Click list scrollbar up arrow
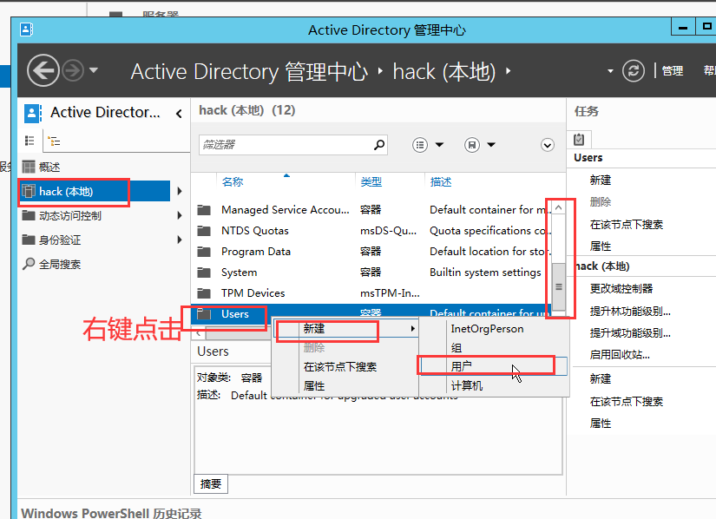 (x=558, y=208)
